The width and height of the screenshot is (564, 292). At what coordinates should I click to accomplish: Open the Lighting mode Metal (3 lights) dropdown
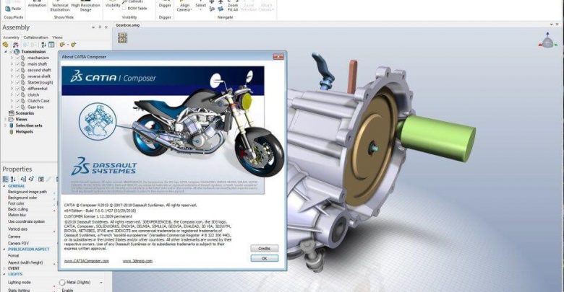coord(101,283)
